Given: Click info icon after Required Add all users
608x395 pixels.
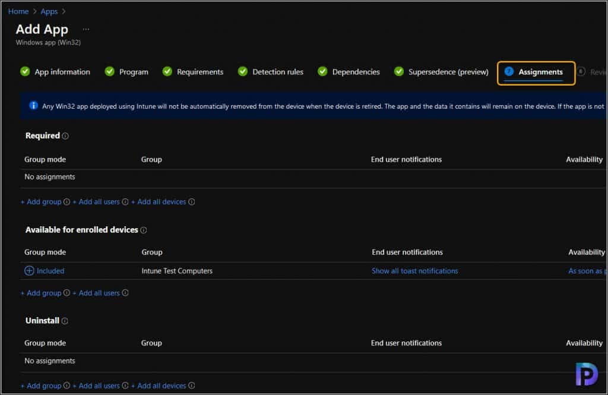Looking at the screenshot, I should click(x=125, y=202).
